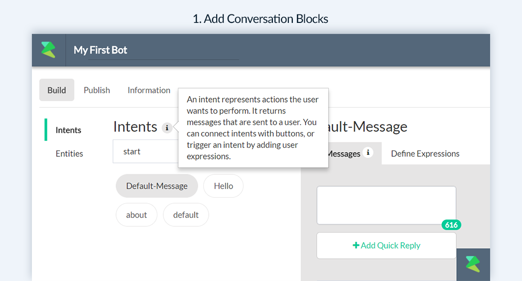Choose the about intent chip

coord(136,215)
